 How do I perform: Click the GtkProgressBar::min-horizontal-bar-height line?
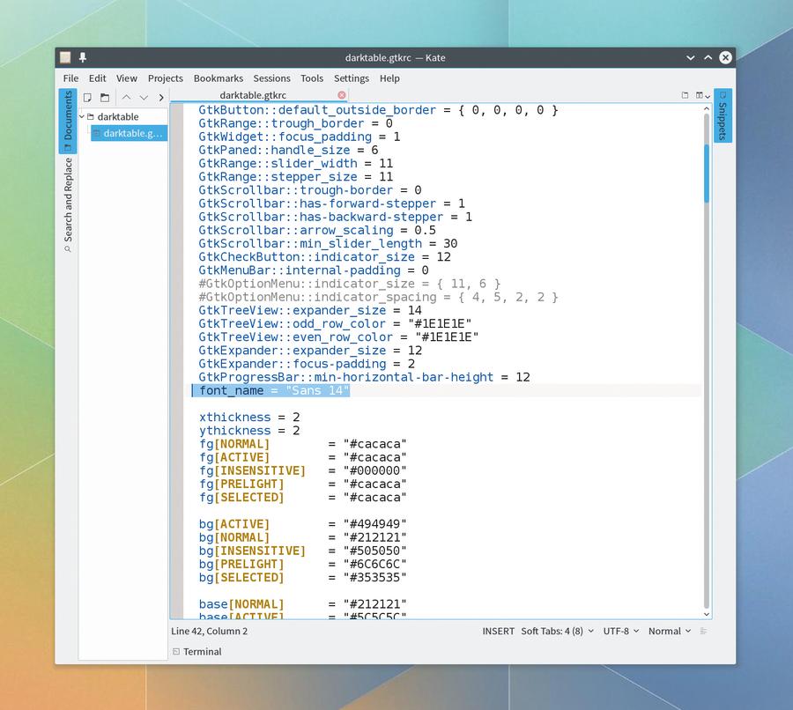364,377
